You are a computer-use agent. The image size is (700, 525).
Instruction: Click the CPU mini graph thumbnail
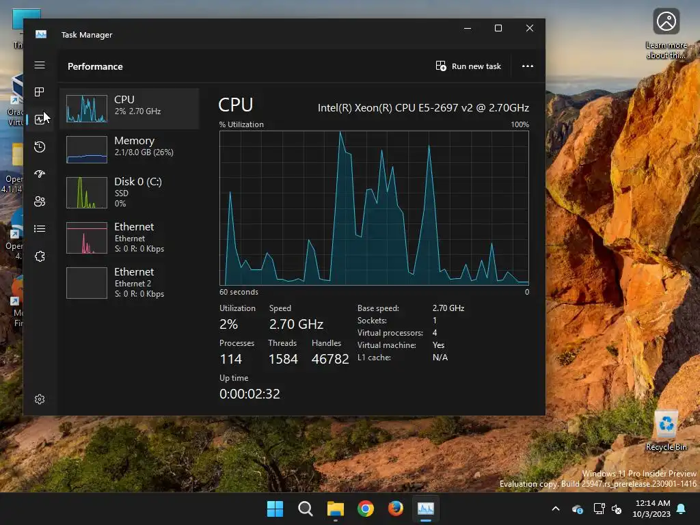tap(87, 109)
